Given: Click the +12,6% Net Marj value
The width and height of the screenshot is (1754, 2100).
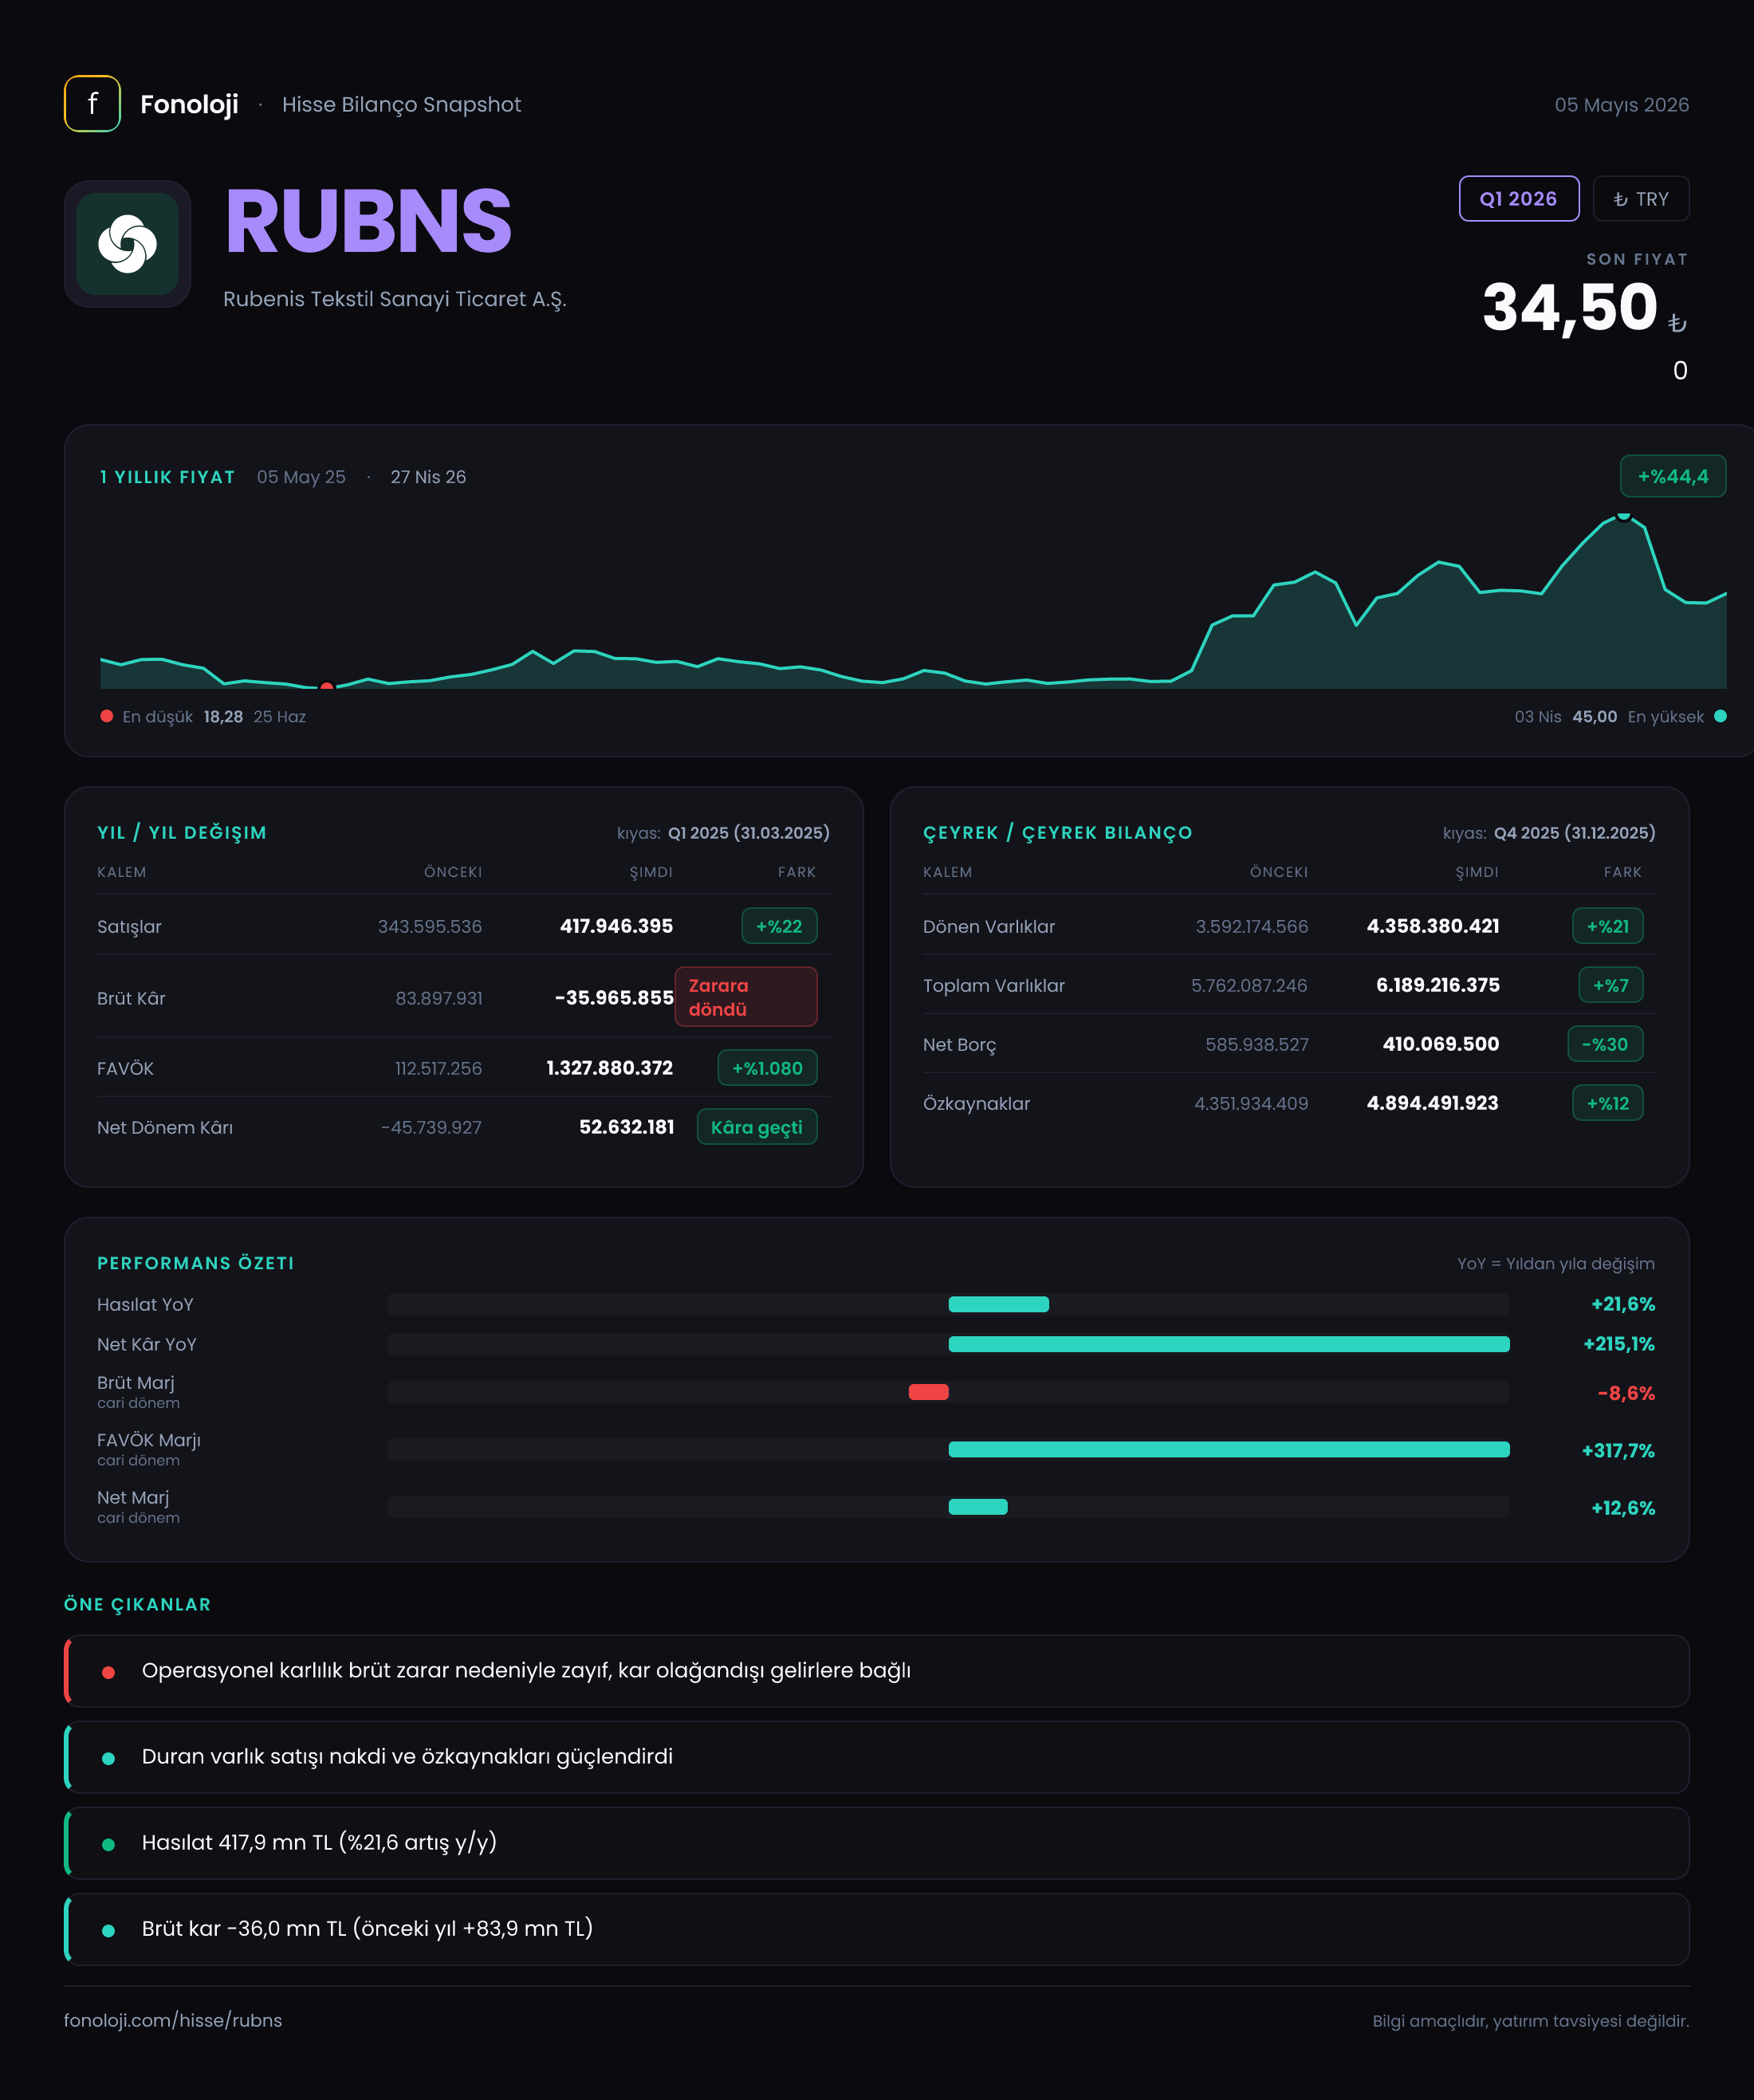Looking at the screenshot, I should [1623, 1508].
